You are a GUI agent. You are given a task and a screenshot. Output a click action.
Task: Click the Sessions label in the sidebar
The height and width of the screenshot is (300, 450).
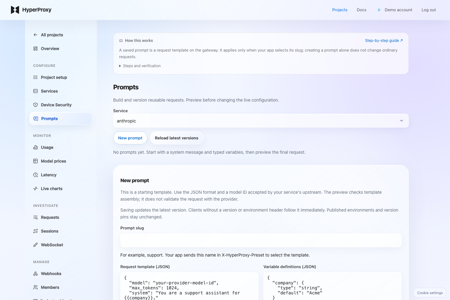pyautogui.click(x=50, y=231)
